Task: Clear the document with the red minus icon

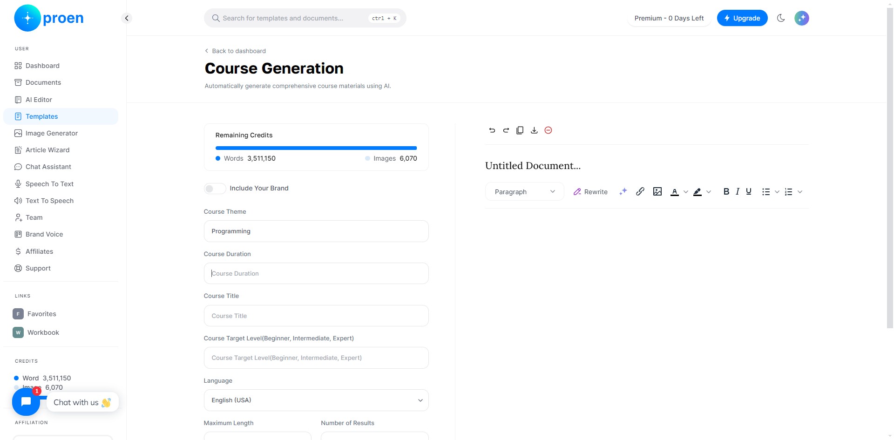Action: tap(548, 130)
